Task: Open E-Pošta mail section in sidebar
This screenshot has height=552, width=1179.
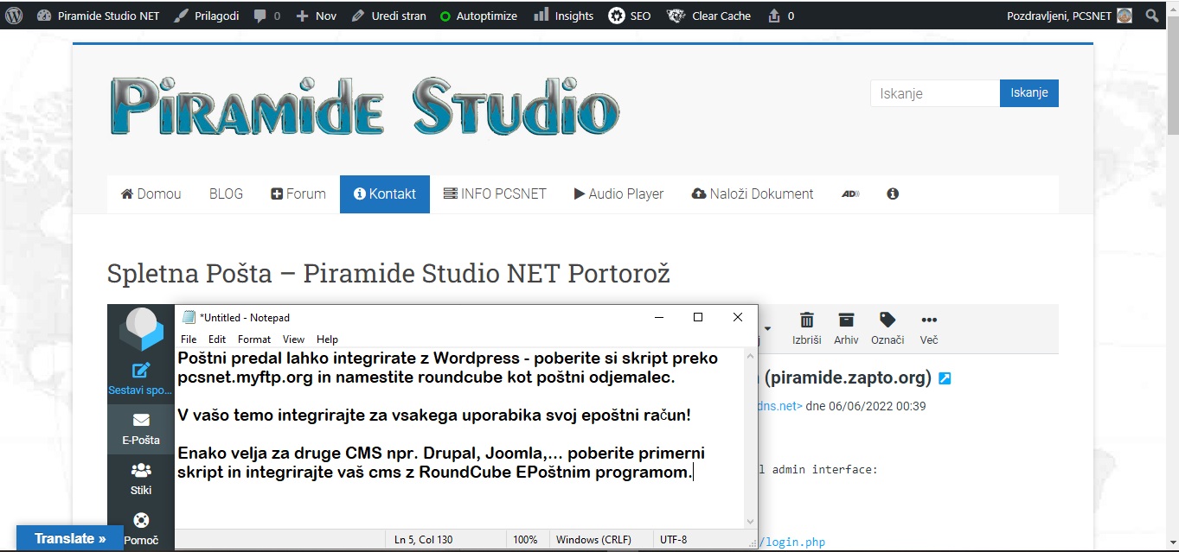Action: (141, 429)
